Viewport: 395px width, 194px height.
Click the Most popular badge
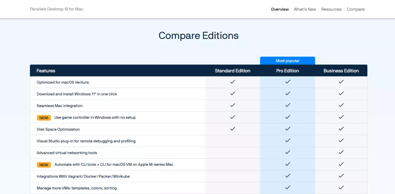point(287,61)
